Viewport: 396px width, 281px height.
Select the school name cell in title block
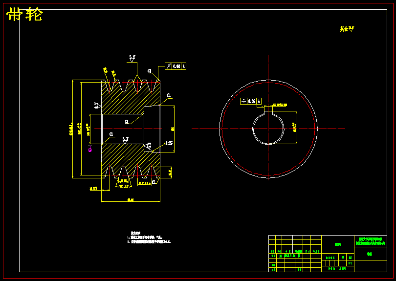[x=370, y=241]
